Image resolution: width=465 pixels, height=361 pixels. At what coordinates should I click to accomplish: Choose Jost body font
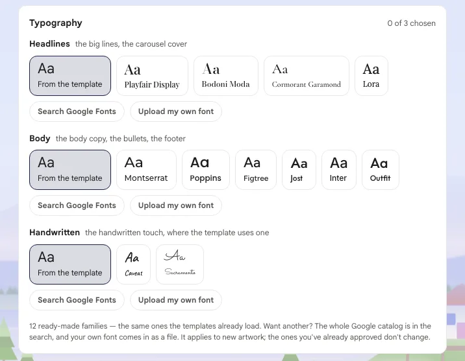point(299,170)
